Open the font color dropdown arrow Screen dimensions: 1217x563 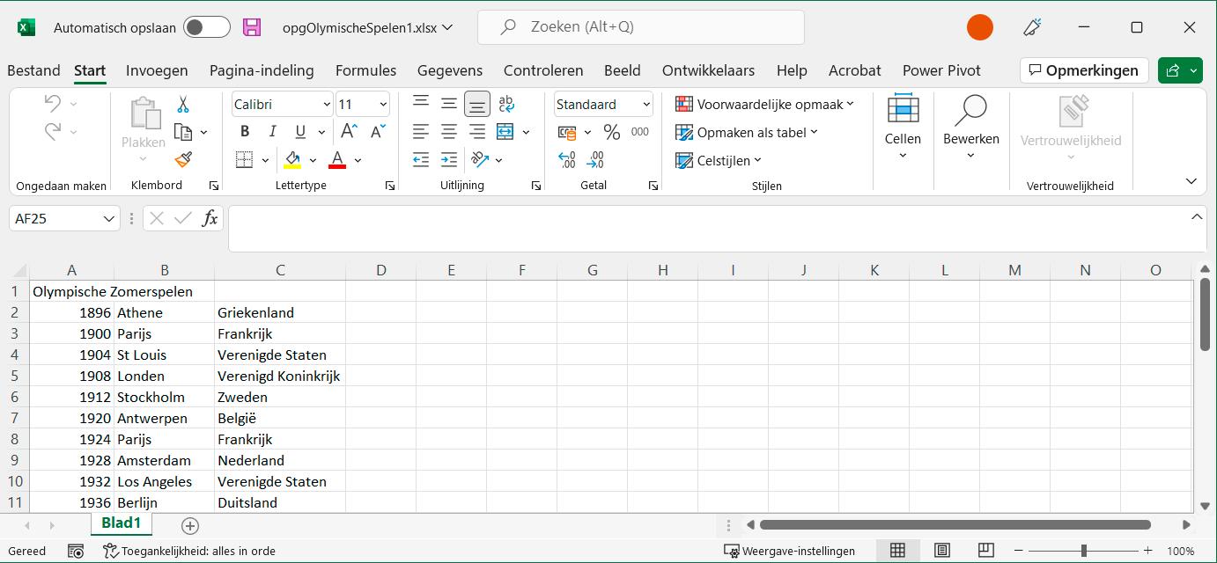coord(358,160)
